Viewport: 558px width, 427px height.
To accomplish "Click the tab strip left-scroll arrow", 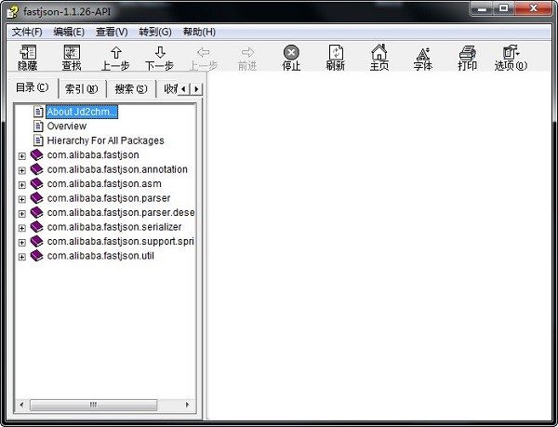I will click(x=183, y=89).
